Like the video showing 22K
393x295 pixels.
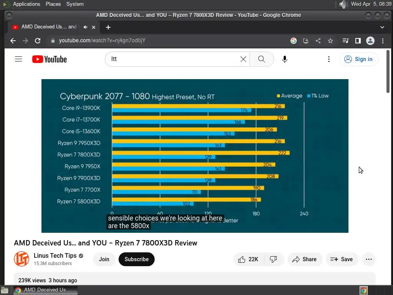(x=248, y=259)
